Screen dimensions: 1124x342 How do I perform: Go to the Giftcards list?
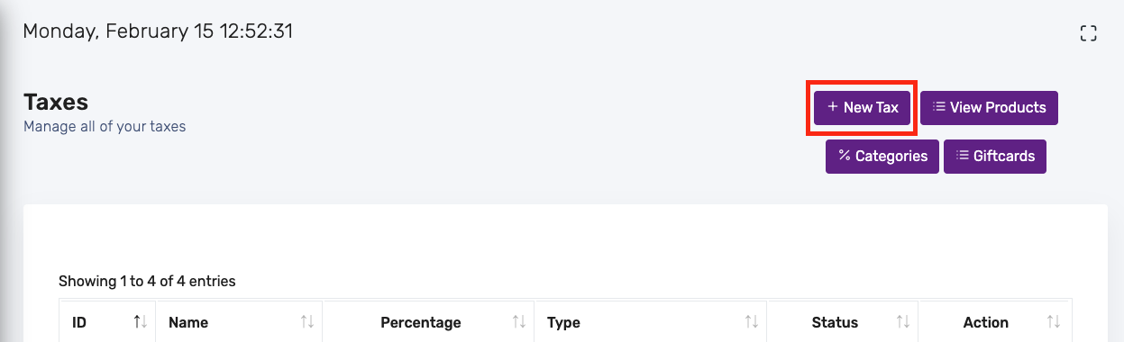coord(995,156)
